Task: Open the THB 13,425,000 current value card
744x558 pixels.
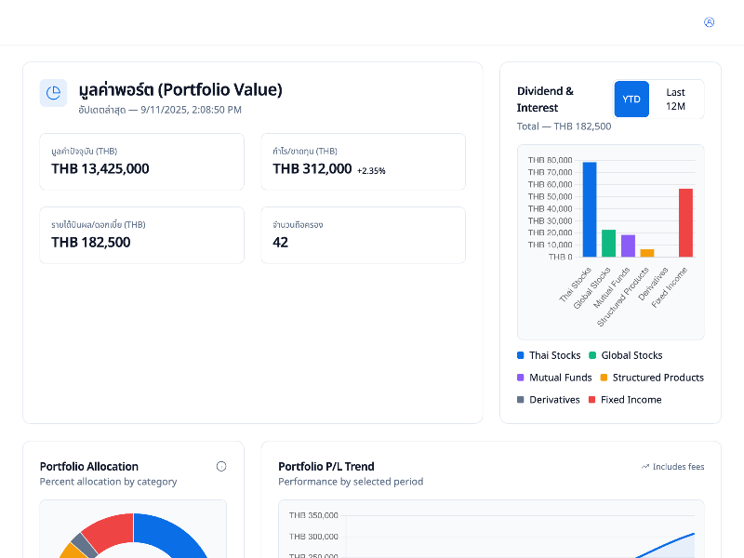Action: click(141, 162)
